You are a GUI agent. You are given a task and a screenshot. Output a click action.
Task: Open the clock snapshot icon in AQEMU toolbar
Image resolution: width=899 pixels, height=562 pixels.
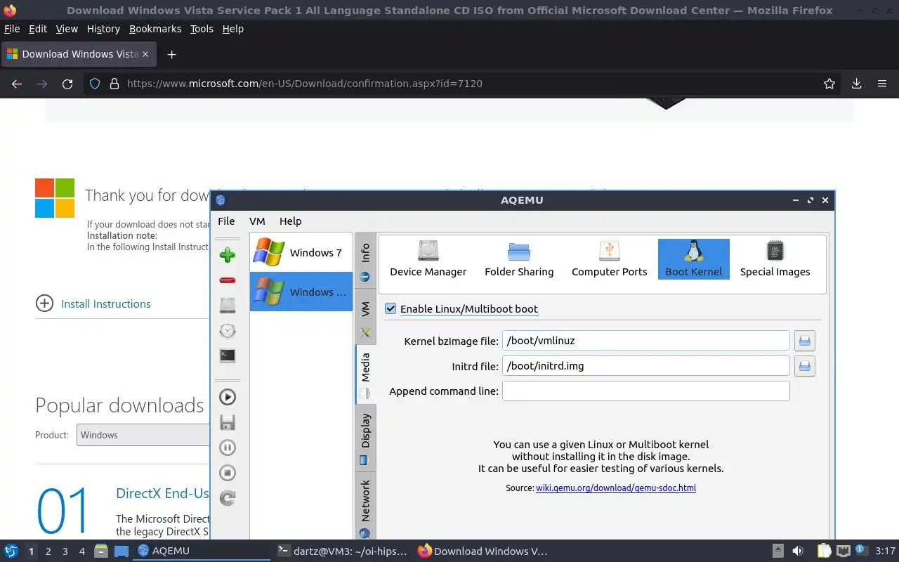(x=227, y=331)
